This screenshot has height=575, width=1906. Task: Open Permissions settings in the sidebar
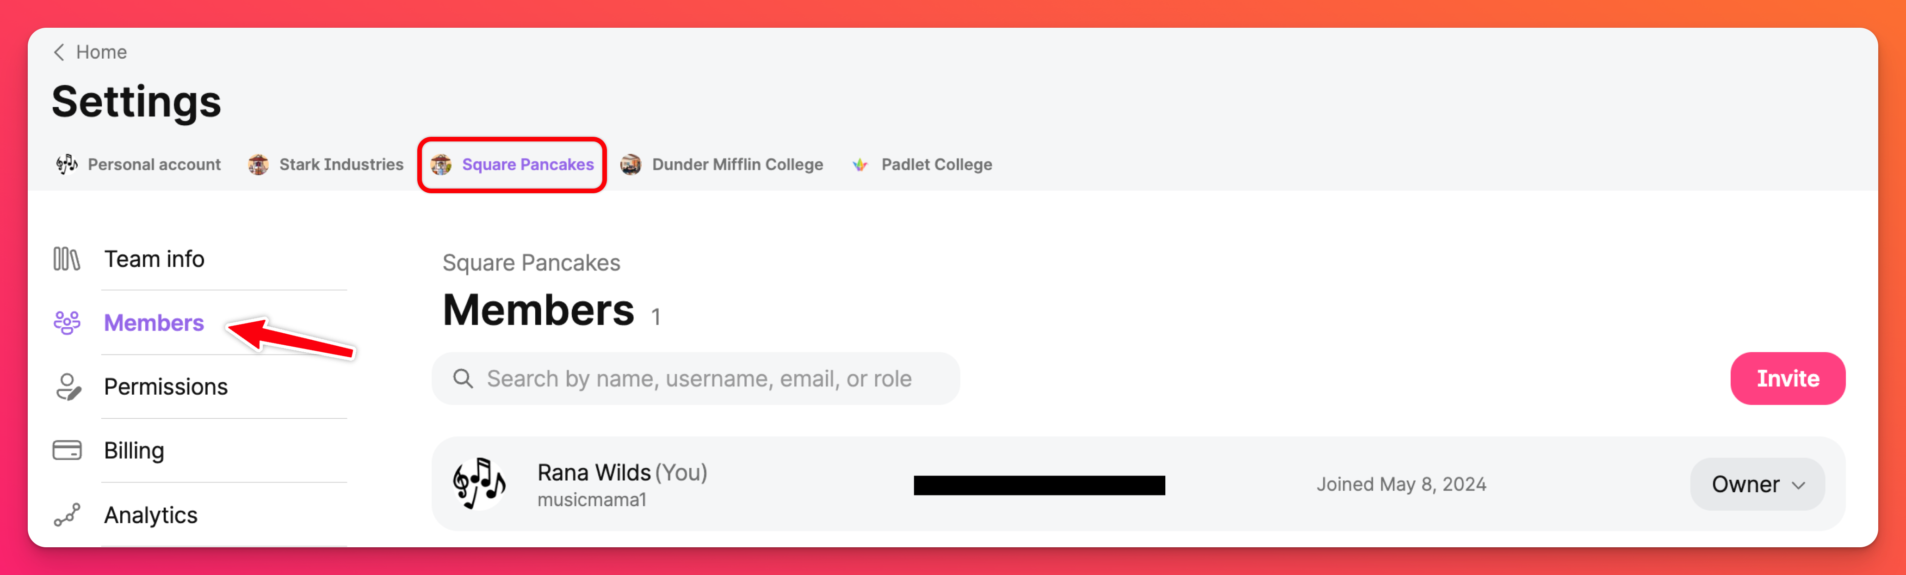[166, 386]
